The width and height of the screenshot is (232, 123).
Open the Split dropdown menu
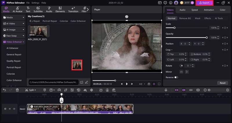click(35, 90)
